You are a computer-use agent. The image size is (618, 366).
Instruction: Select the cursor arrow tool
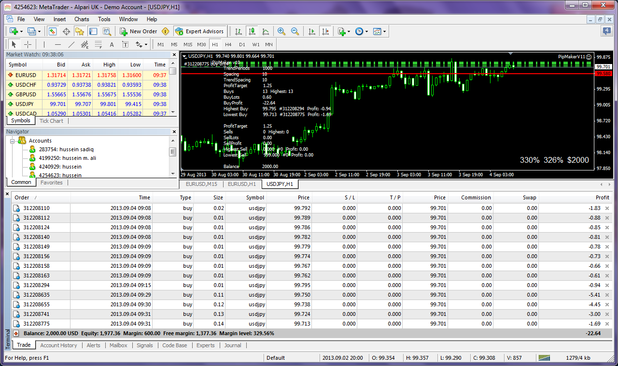coord(14,44)
